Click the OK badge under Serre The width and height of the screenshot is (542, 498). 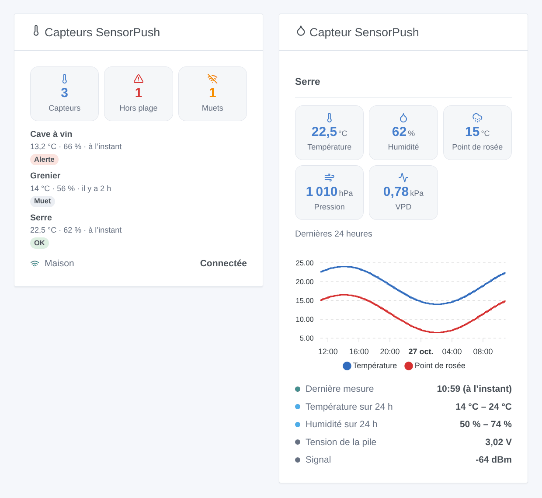[39, 243]
